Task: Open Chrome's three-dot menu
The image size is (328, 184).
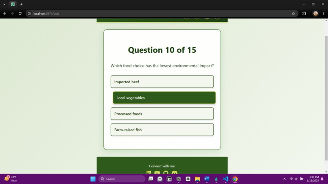Action: click(324, 13)
